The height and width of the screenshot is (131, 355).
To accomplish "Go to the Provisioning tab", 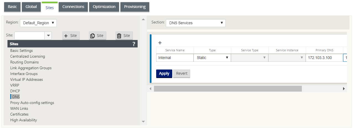I will coord(135,7).
